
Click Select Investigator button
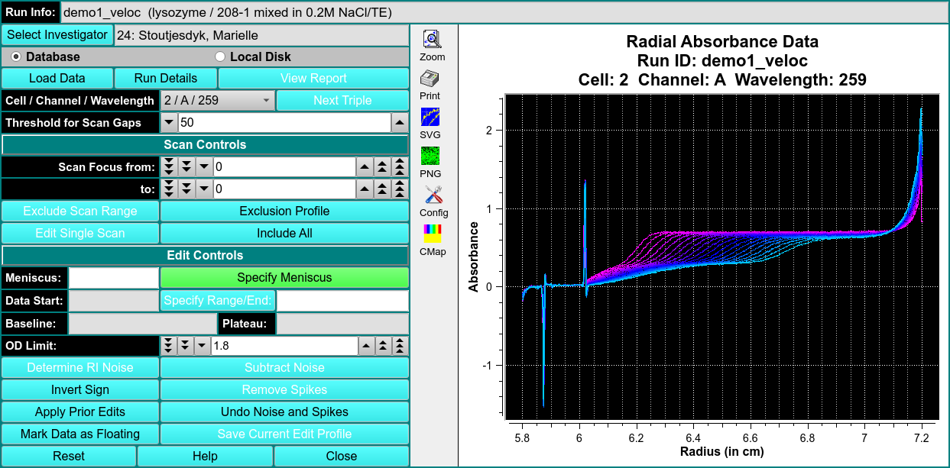[57, 35]
